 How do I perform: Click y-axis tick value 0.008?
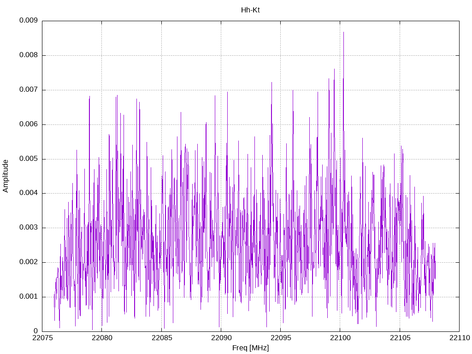pyautogui.click(x=28, y=55)
